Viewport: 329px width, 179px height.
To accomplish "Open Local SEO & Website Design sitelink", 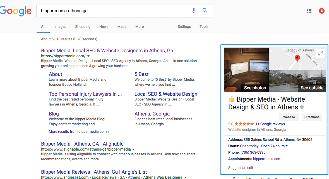I will coord(166,94).
